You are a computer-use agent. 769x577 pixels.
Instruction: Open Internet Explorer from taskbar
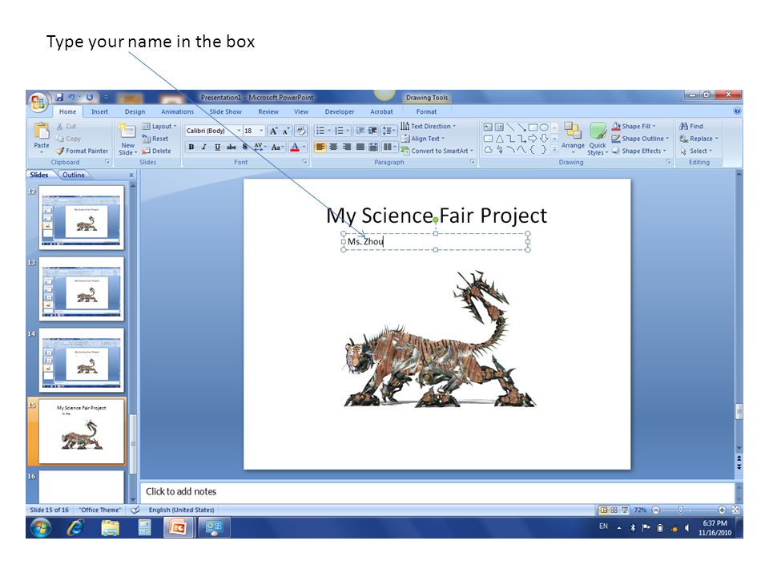tap(75, 528)
